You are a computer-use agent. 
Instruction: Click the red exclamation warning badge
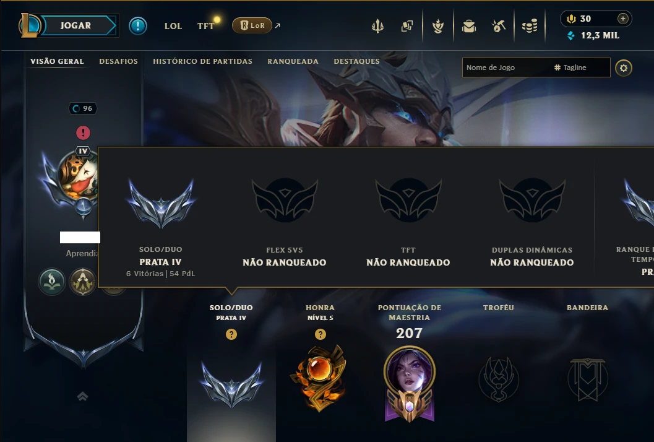click(x=83, y=132)
